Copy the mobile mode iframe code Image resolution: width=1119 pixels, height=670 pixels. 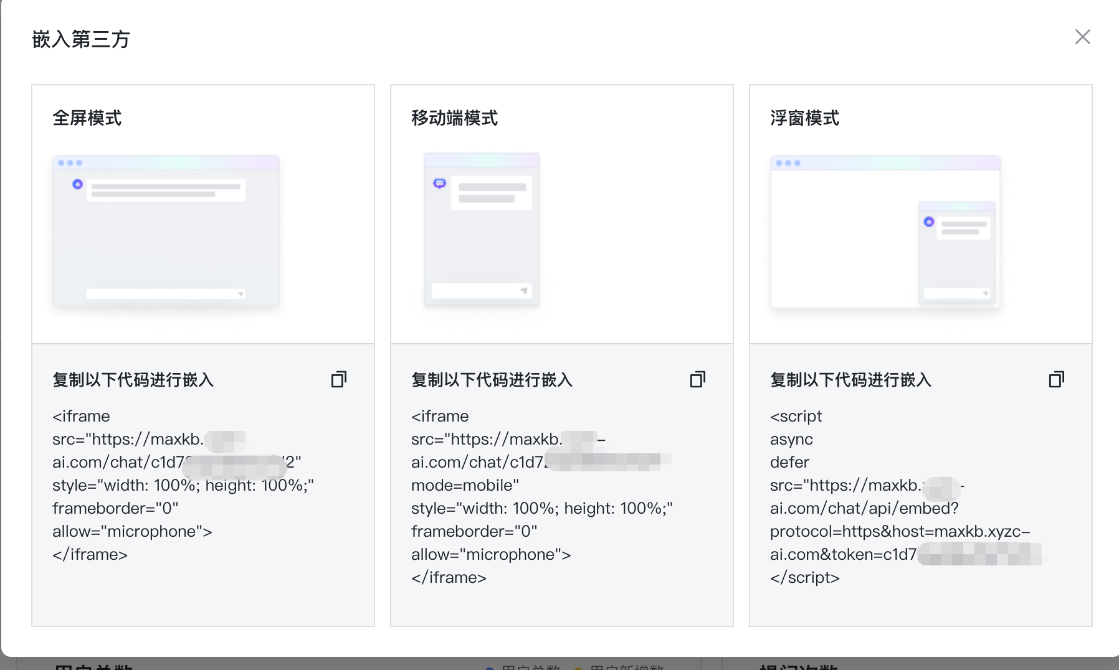coord(698,379)
